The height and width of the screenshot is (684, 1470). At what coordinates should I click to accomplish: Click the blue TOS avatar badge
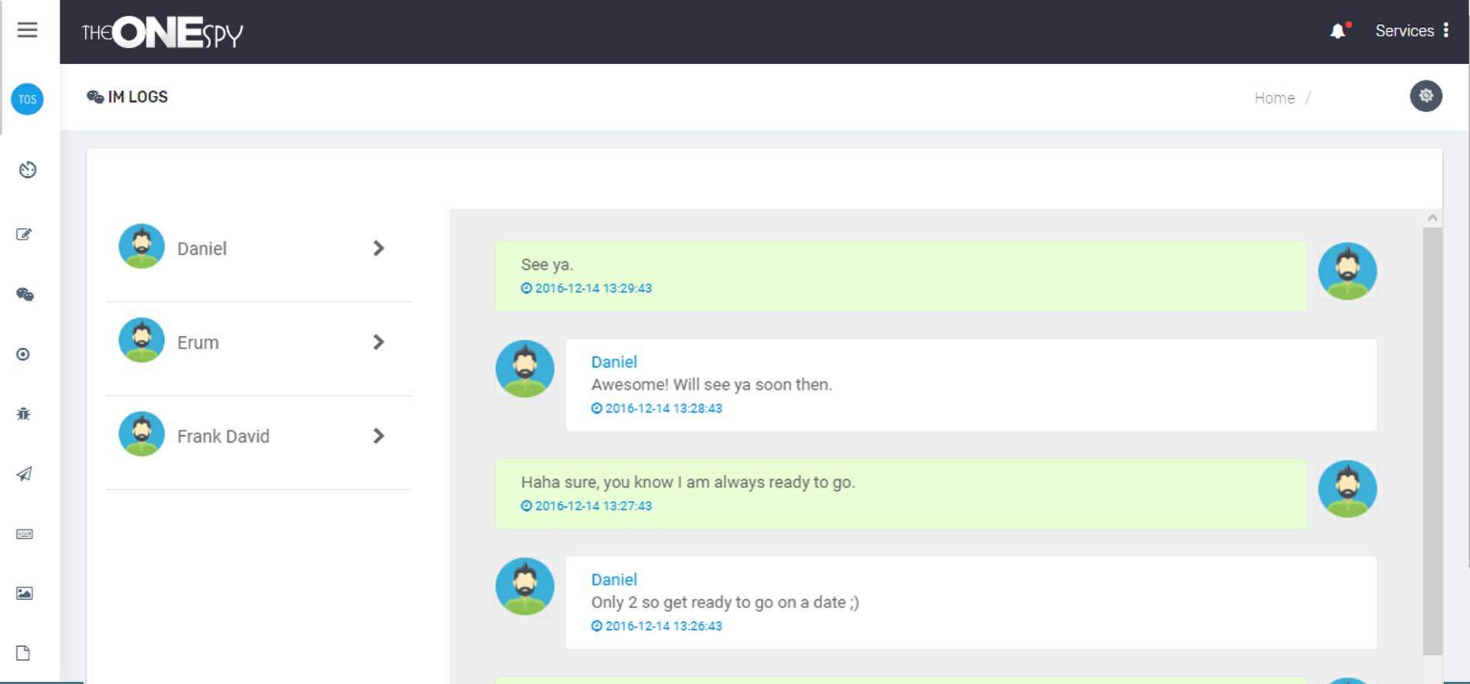coord(27,99)
